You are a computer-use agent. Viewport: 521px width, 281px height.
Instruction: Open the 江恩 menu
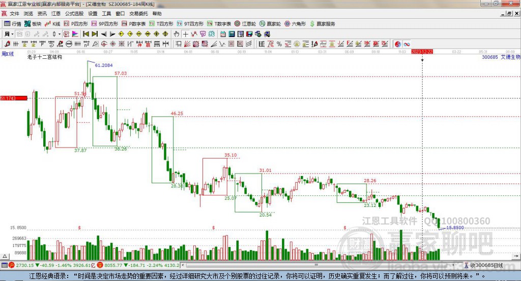(56, 14)
